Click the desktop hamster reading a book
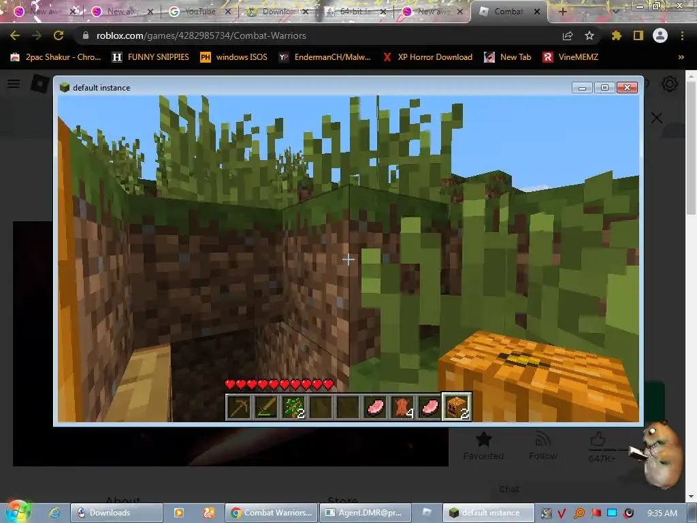 click(658, 454)
